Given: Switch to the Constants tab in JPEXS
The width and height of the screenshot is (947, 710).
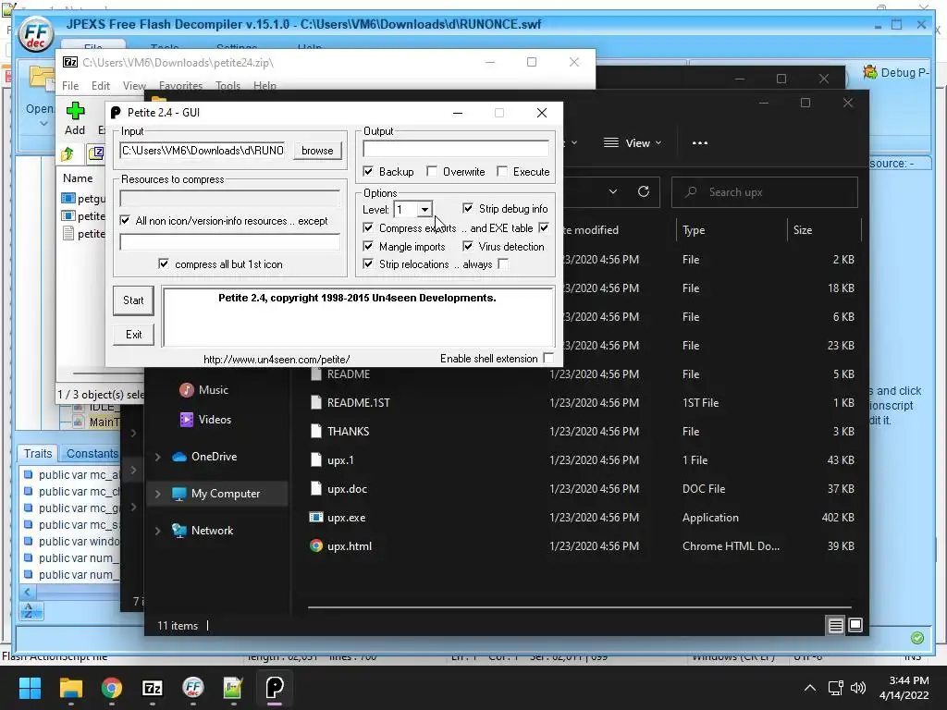Looking at the screenshot, I should tap(92, 453).
